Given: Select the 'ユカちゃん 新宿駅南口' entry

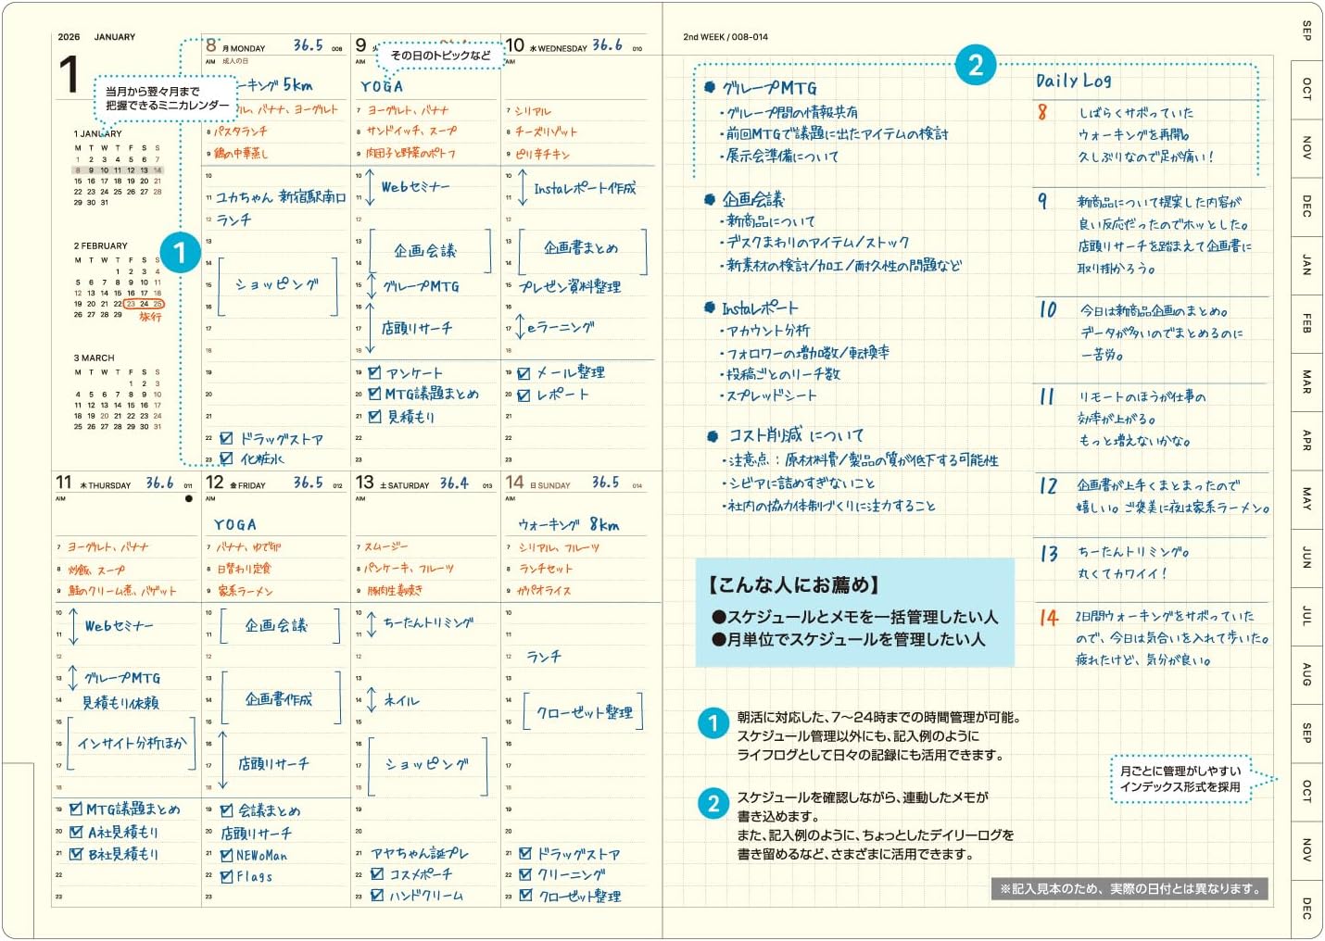Looking at the screenshot, I should (281, 196).
